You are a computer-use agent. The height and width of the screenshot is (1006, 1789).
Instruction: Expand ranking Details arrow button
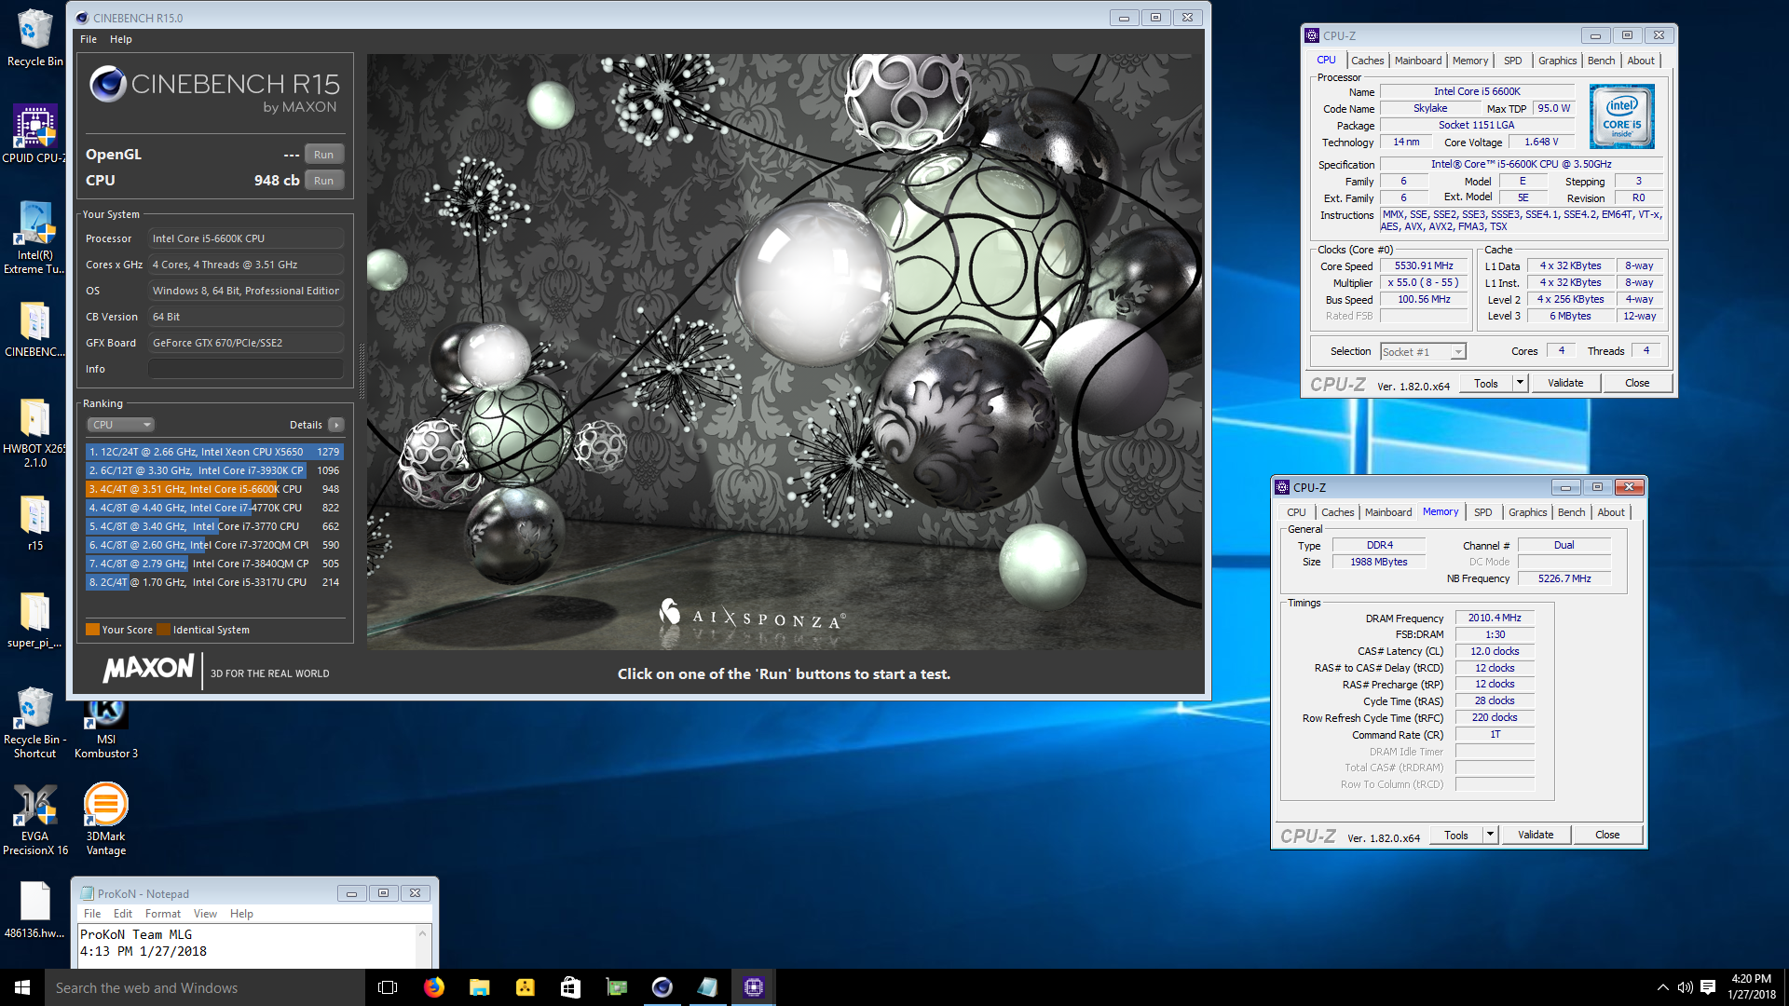[x=335, y=425]
